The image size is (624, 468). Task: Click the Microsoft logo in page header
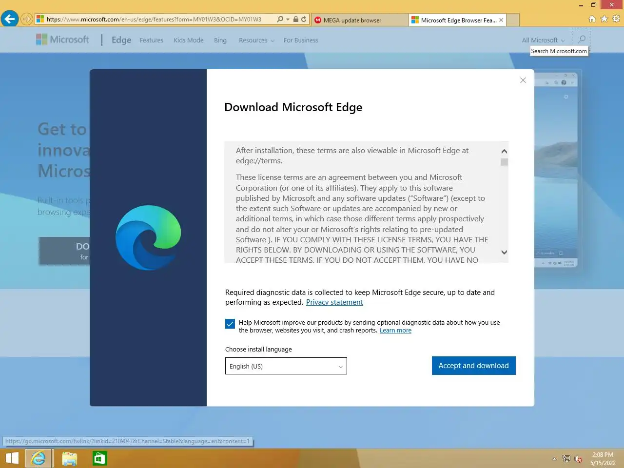pyautogui.click(x=62, y=39)
